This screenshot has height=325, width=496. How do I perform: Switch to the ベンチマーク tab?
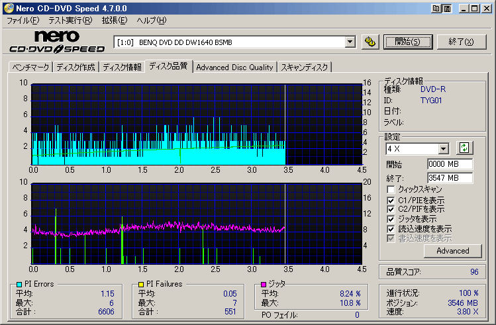pyautogui.click(x=30, y=68)
